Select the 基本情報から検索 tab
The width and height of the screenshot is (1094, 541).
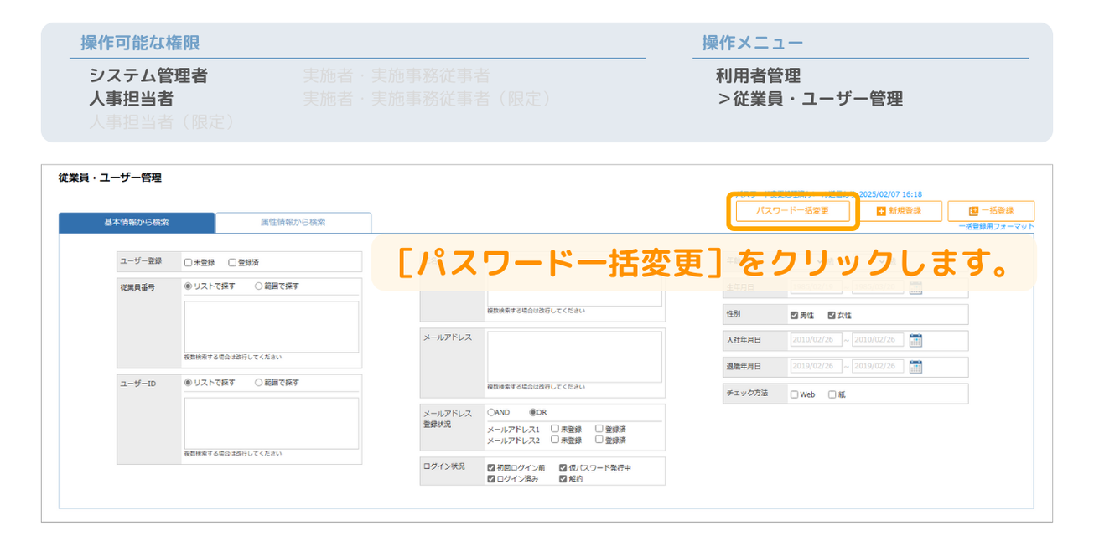point(136,223)
